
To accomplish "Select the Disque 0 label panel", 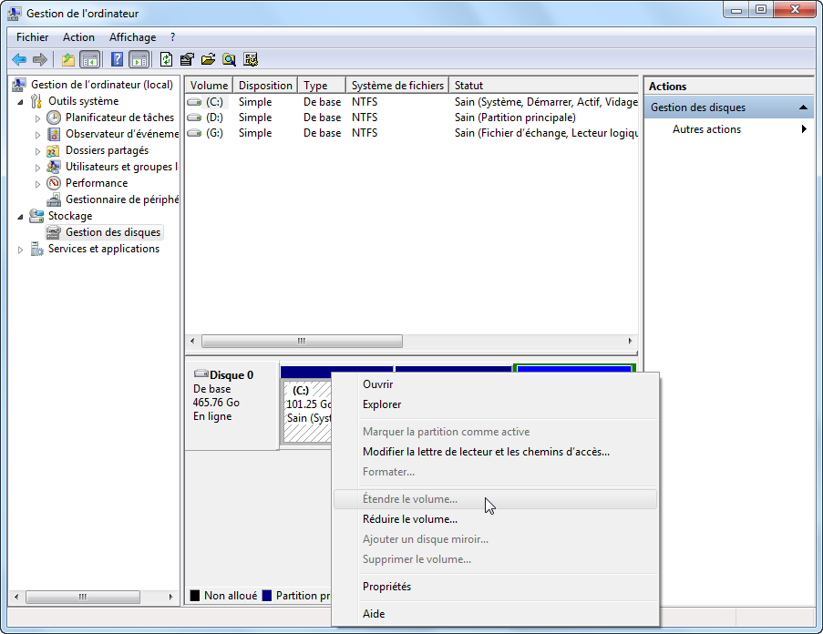I will click(x=231, y=405).
